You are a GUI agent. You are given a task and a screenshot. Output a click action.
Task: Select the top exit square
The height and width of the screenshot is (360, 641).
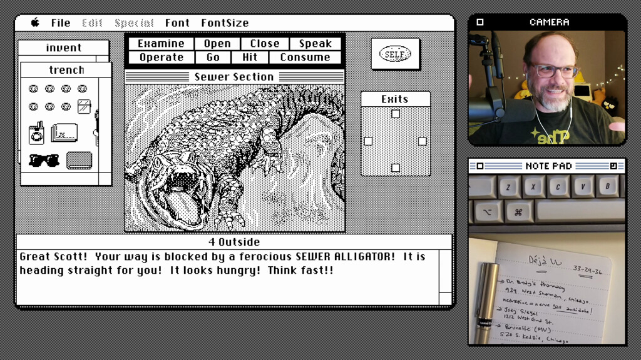[x=396, y=114]
